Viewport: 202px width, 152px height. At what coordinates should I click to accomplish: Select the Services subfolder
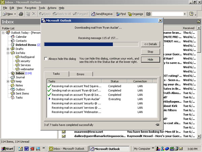26,65
